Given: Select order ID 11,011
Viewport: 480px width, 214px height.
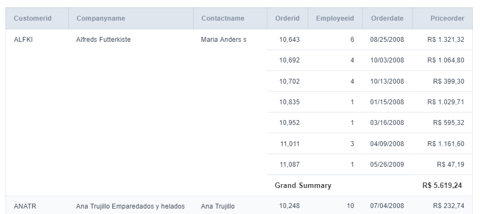Looking at the screenshot, I should coord(290,144).
